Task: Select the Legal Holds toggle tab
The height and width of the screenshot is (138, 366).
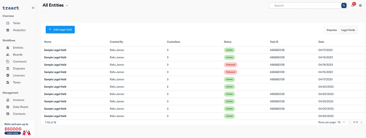Action: (x=348, y=30)
